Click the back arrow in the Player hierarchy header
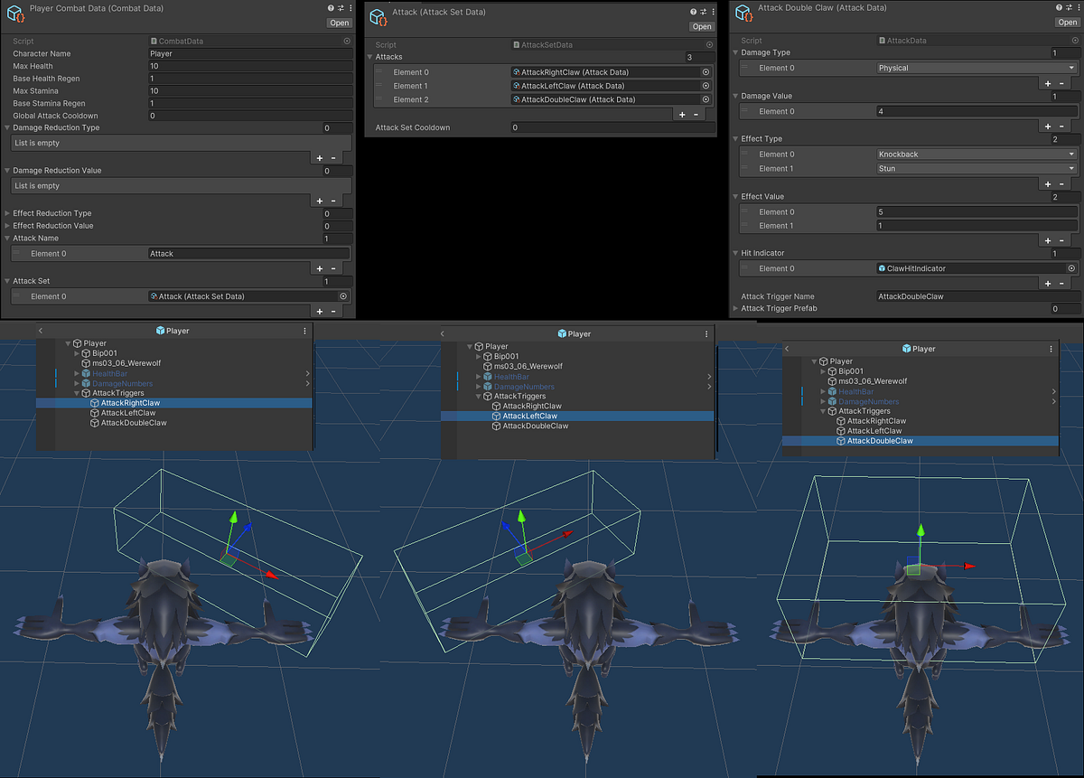 (40, 331)
